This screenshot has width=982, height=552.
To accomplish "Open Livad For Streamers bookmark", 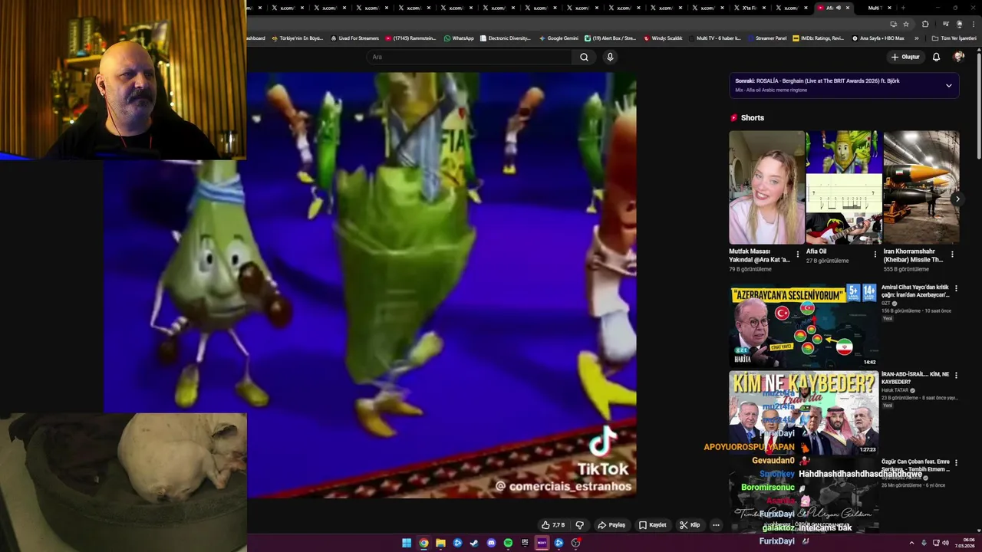I will [x=354, y=38].
